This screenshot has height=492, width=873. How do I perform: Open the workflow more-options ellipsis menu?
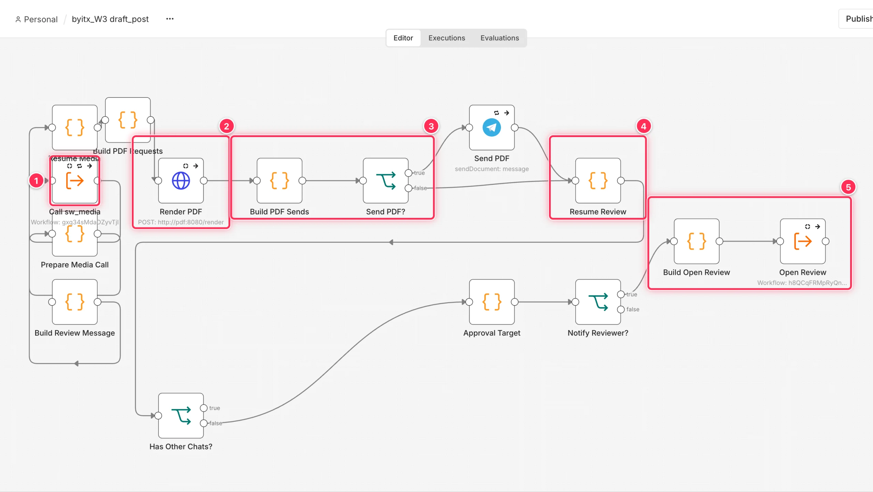click(170, 19)
